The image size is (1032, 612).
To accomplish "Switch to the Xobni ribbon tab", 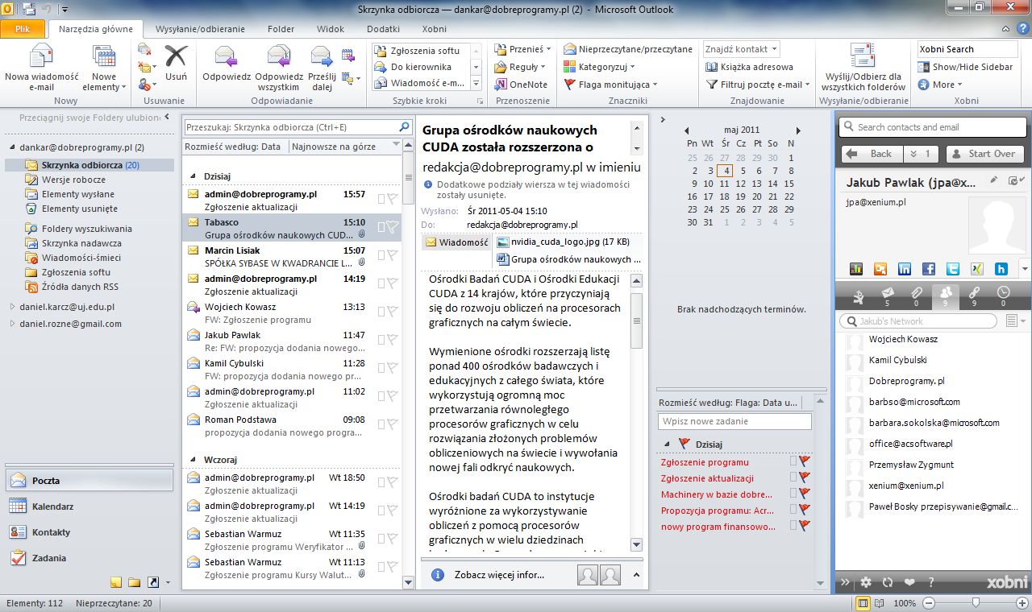I will tap(435, 29).
